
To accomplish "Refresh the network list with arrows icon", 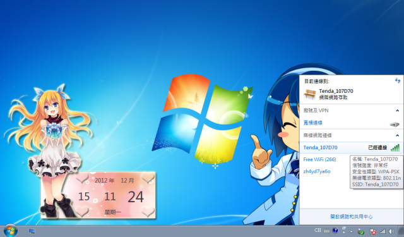I will pos(398,81).
